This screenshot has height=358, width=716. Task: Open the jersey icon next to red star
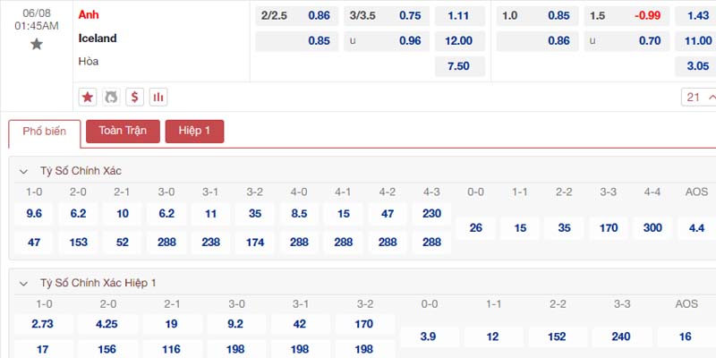point(111,97)
